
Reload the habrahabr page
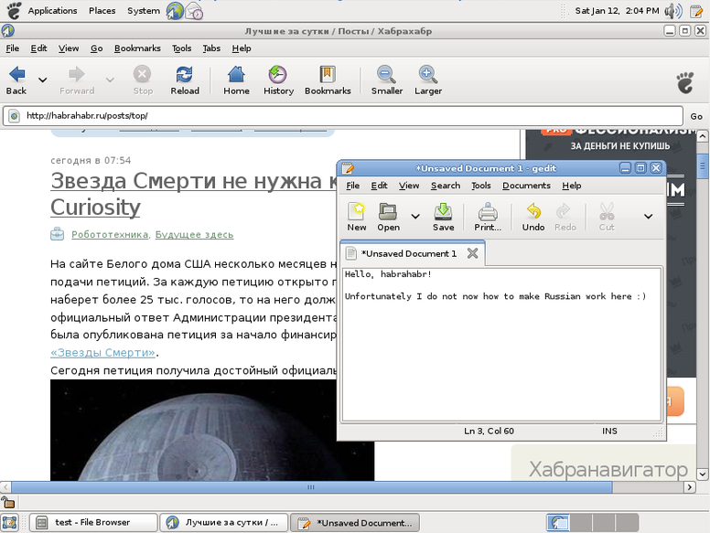pyautogui.click(x=185, y=80)
